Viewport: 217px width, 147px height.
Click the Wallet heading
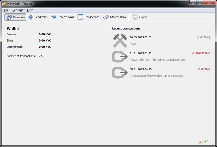(x=13, y=28)
